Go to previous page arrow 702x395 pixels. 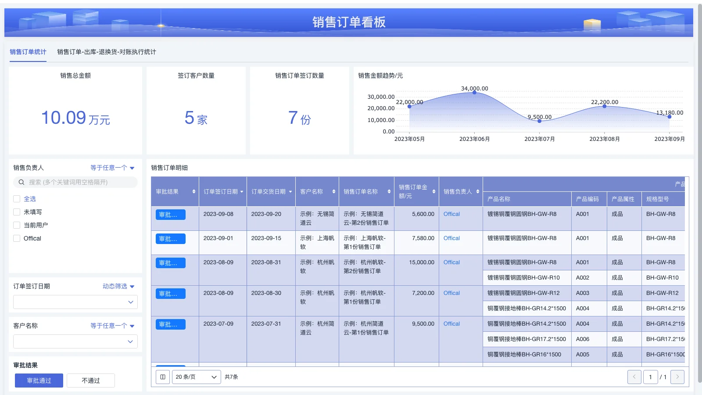click(634, 377)
